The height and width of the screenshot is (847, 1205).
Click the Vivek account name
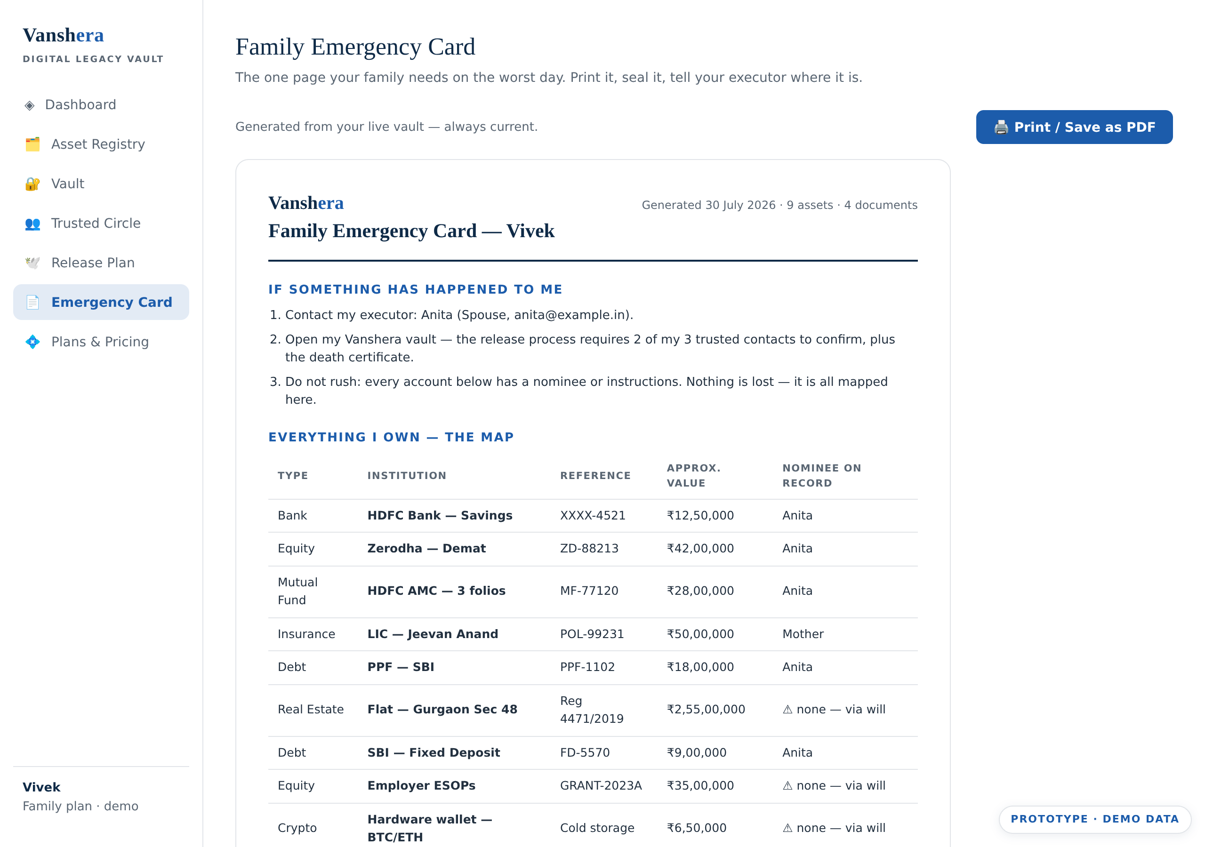41,787
